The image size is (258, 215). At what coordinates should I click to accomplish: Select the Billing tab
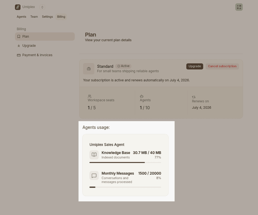click(61, 17)
